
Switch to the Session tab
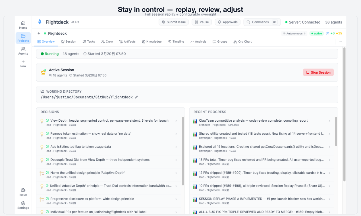[x=69, y=42]
